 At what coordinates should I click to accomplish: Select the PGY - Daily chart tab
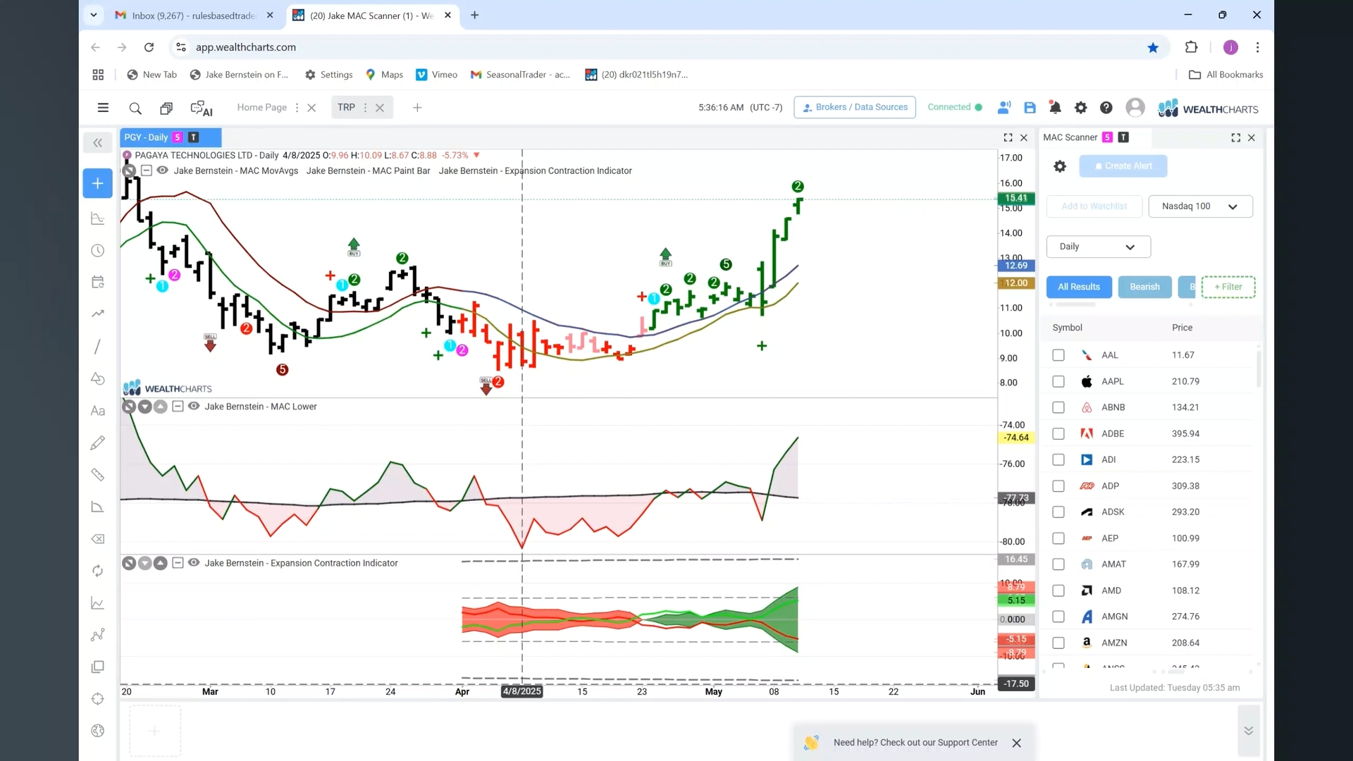point(171,137)
